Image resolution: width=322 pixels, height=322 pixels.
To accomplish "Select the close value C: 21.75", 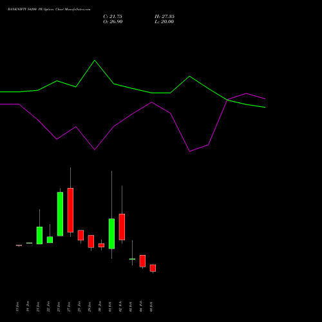I will click(x=113, y=17).
